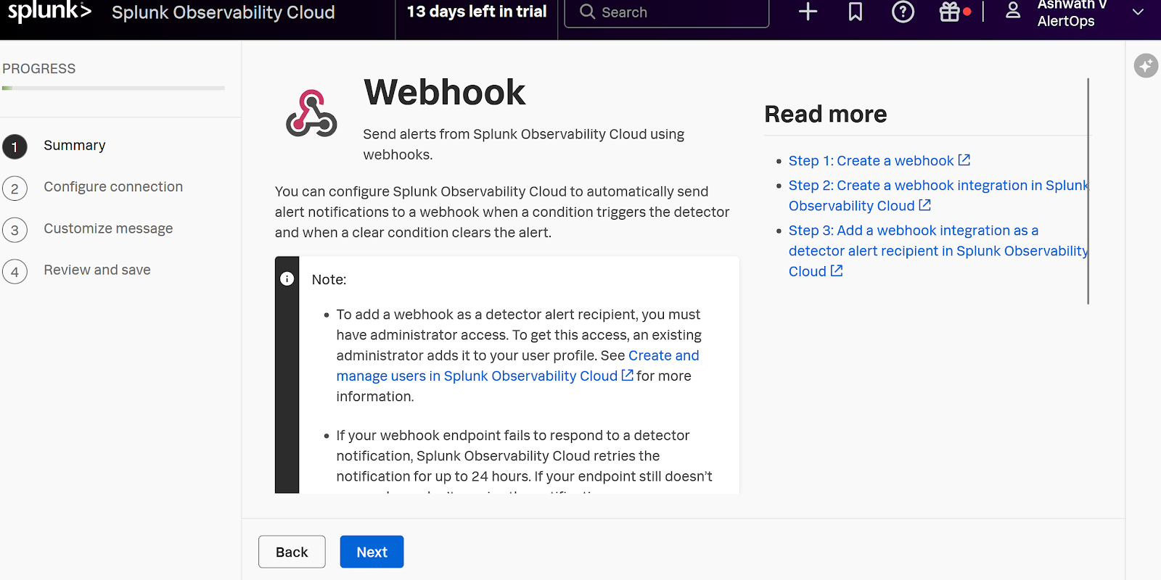Open the gift what's new icon

click(950, 12)
